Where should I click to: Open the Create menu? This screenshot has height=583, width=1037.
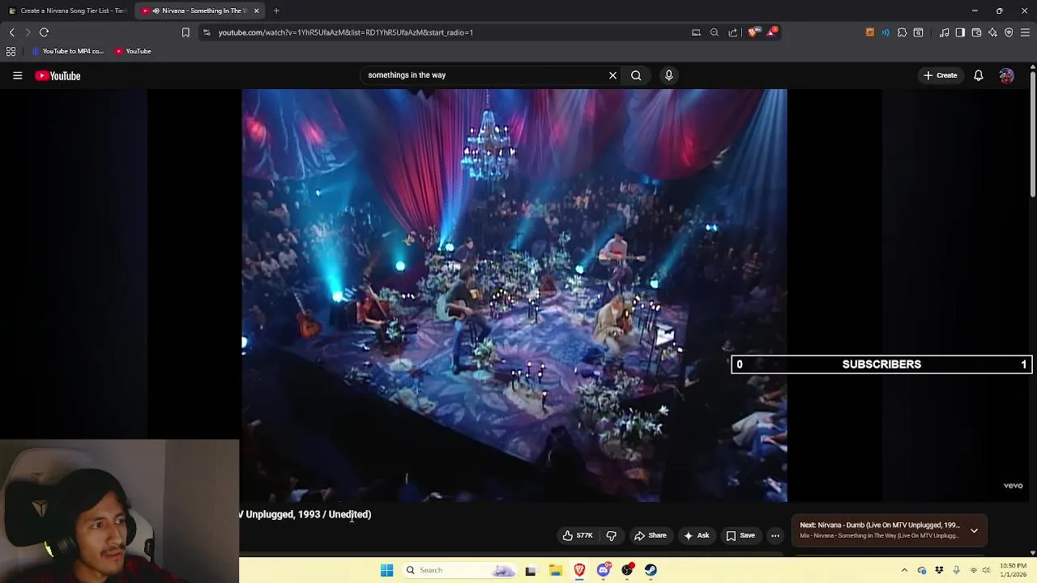point(940,75)
